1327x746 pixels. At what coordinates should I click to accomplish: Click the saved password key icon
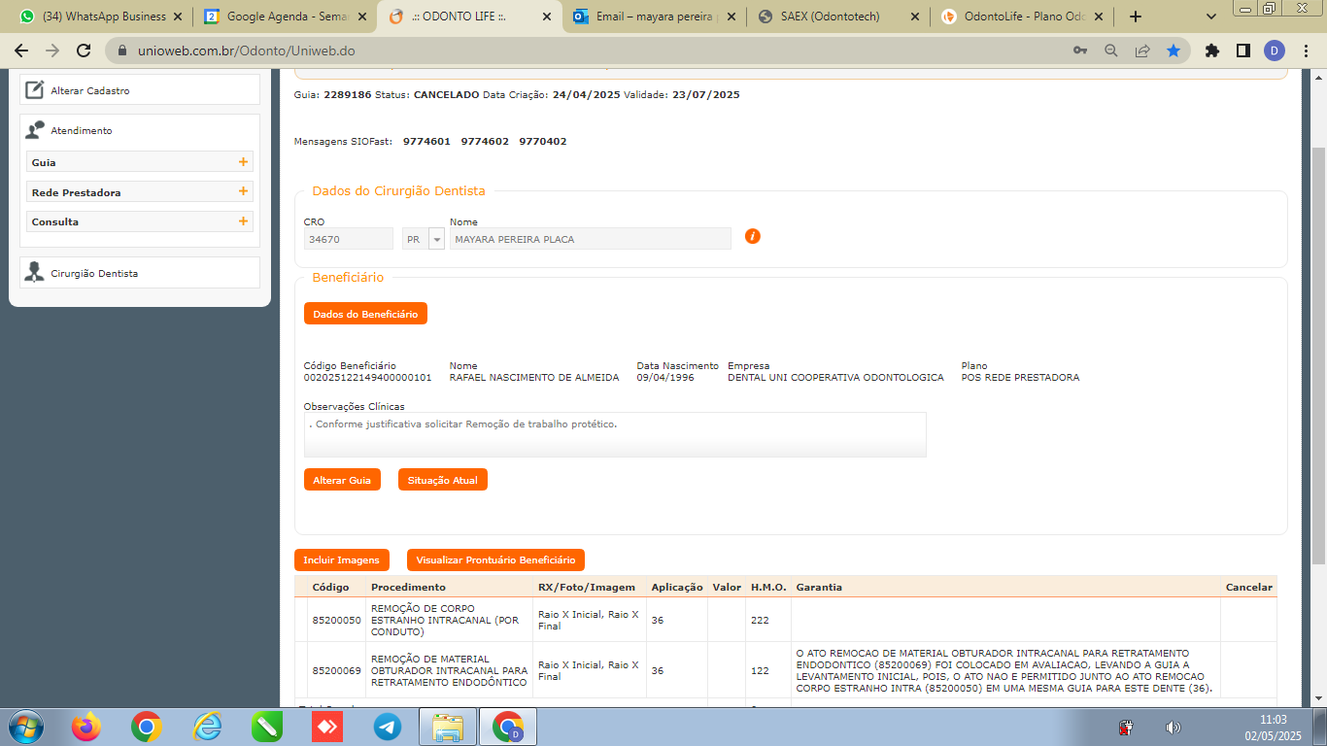(x=1080, y=51)
